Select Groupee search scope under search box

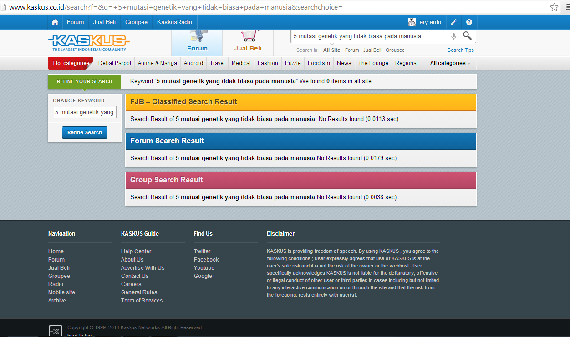click(x=395, y=50)
